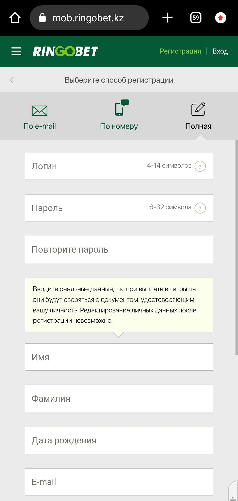
Task: Show info tooltip for Пароль field
Action: [x=200, y=208]
